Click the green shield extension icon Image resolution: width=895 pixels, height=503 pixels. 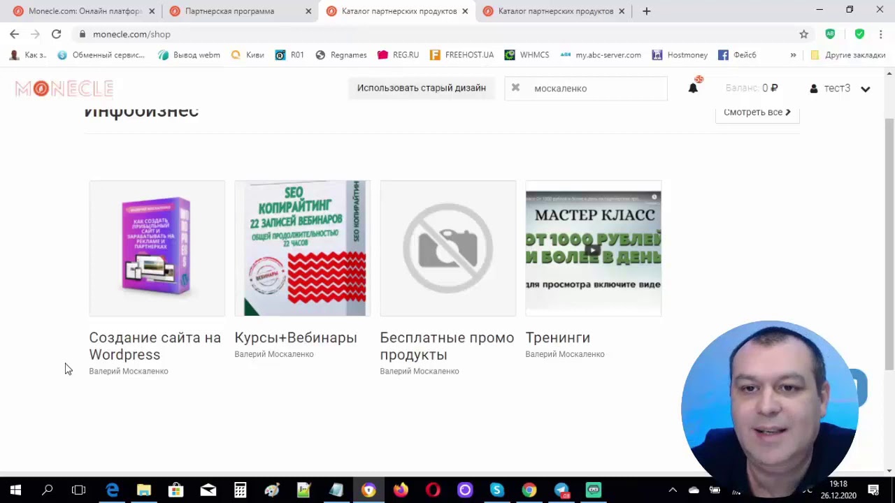tap(859, 34)
